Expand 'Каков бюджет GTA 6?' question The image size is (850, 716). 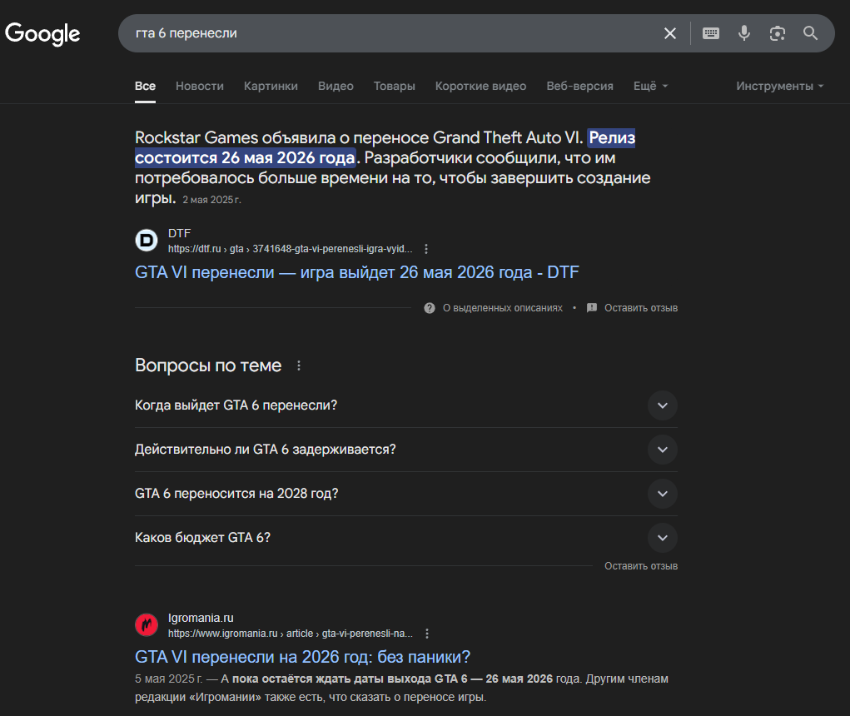tap(406, 538)
